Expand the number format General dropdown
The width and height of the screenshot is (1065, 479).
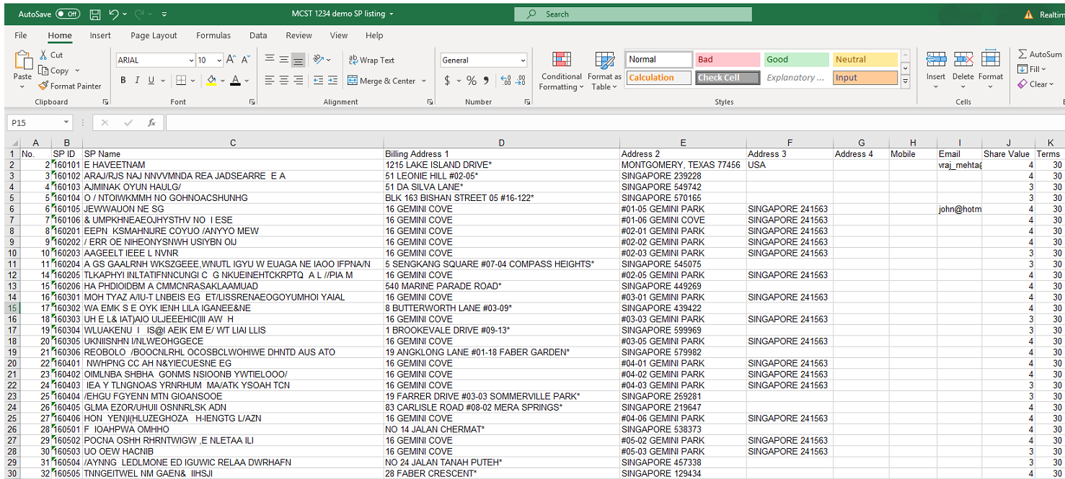click(x=523, y=61)
